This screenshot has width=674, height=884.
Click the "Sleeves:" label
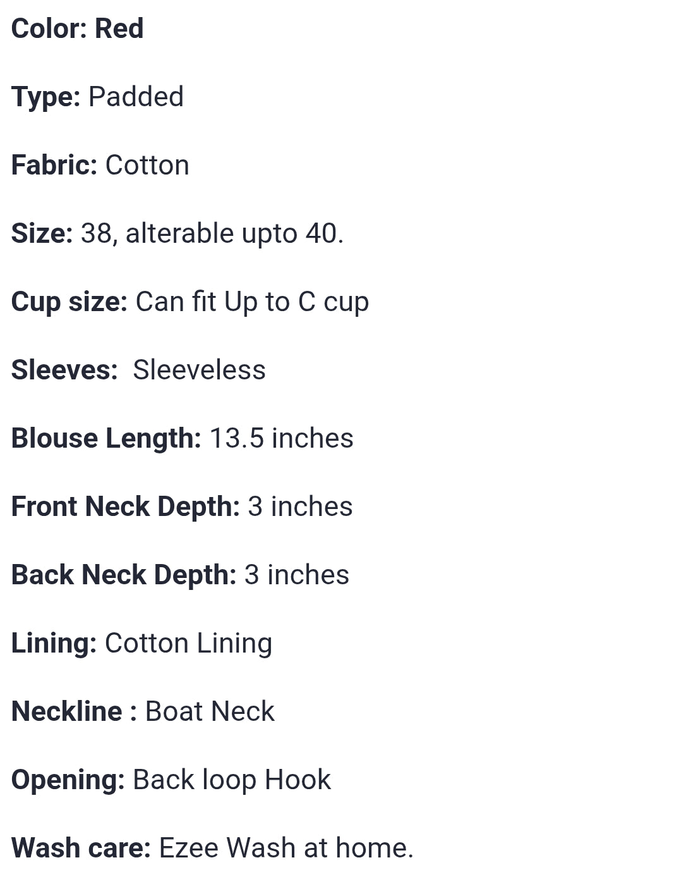[64, 370]
